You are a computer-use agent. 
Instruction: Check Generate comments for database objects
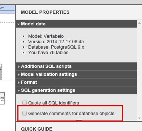tap(25, 113)
